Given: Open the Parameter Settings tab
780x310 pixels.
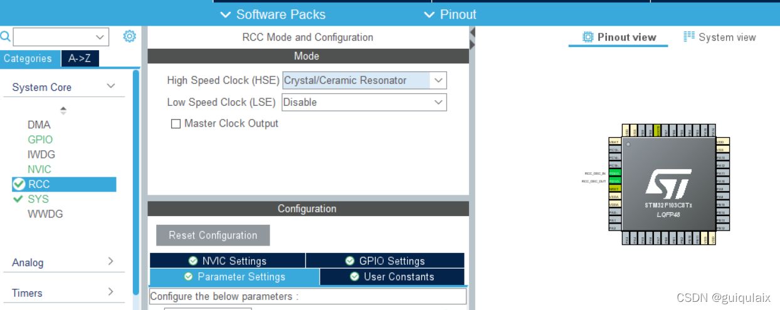Looking at the screenshot, I should pyautogui.click(x=235, y=277).
